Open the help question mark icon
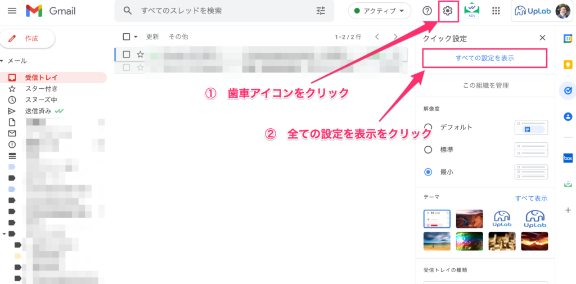This screenshot has height=284, width=576. tap(427, 11)
